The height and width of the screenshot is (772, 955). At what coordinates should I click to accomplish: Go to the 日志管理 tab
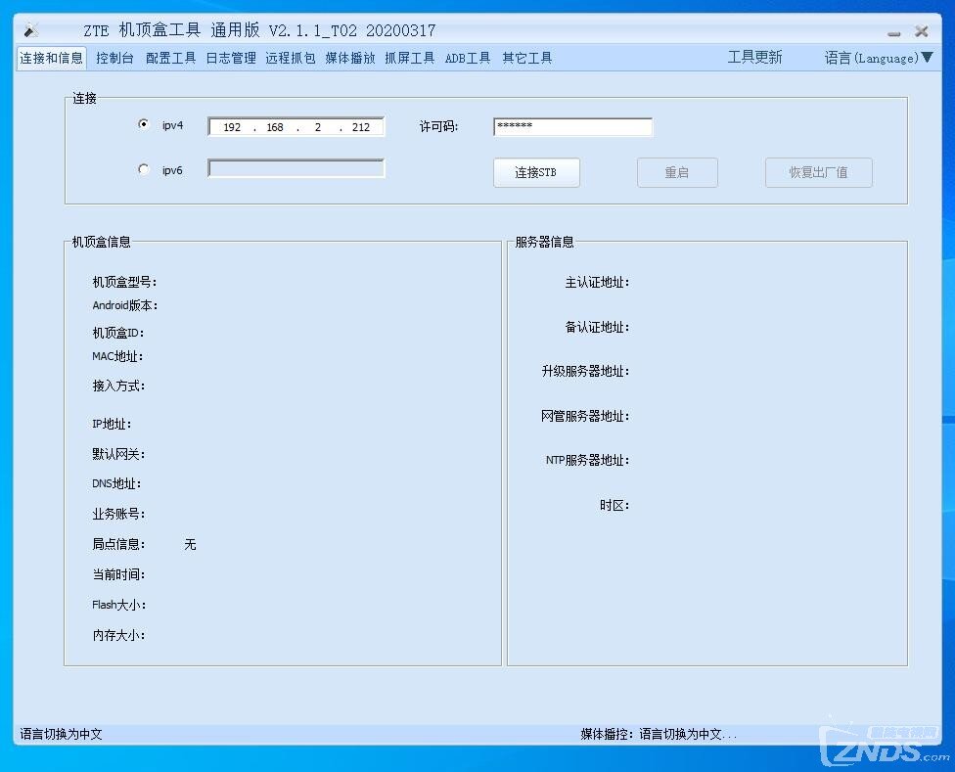[x=231, y=59]
